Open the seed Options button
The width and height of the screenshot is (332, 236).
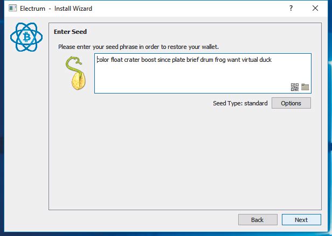291,103
